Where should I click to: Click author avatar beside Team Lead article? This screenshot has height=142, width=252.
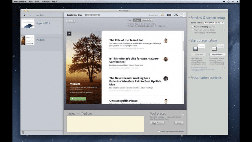click(166, 41)
